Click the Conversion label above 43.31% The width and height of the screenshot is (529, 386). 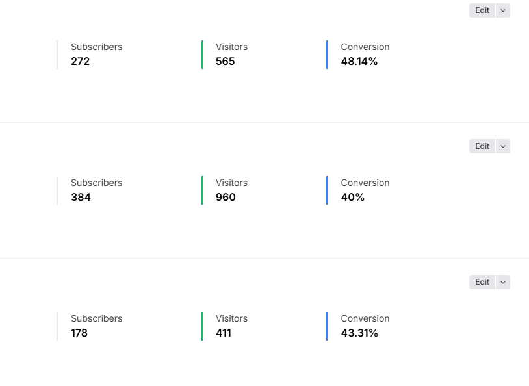pos(365,318)
